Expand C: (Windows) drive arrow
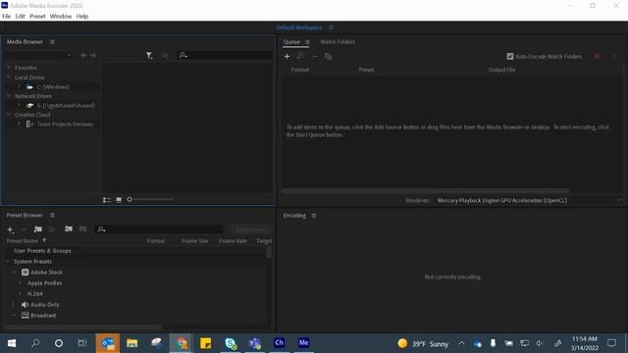The image size is (628, 353). coord(19,86)
